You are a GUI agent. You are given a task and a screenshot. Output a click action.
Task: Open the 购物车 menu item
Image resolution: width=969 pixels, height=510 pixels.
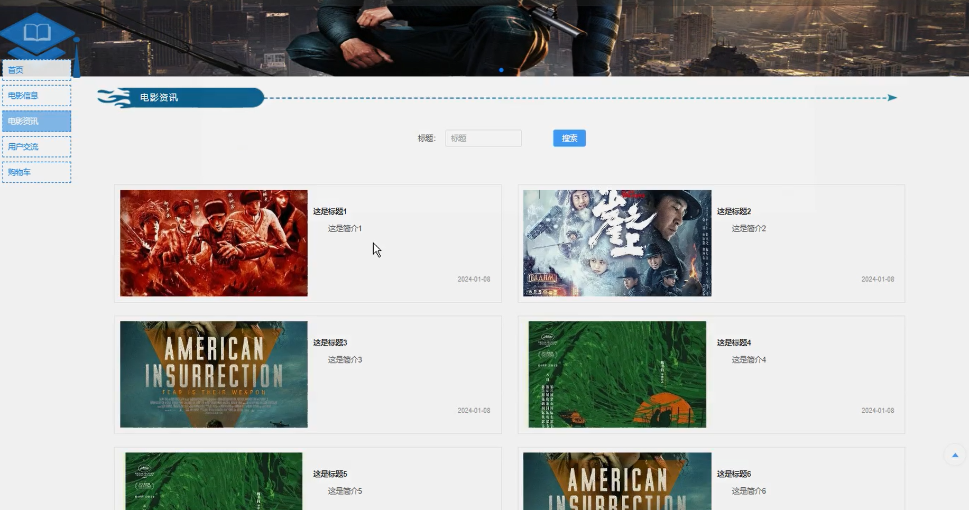pos(36,172)
